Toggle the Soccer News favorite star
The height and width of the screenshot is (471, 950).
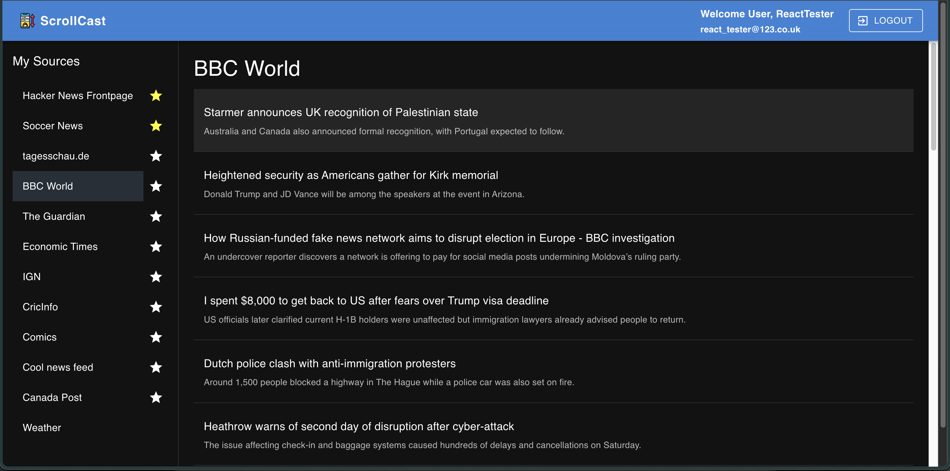point(156,126)
